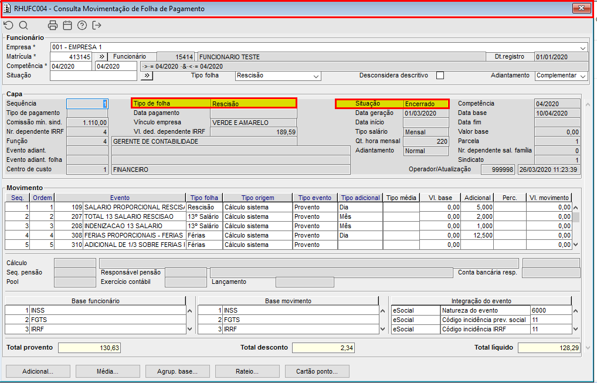Open the Adiantamento Complementar dropdown
Image resolution: width=597 pixels, height=383 pixels.
click(582, 76)
